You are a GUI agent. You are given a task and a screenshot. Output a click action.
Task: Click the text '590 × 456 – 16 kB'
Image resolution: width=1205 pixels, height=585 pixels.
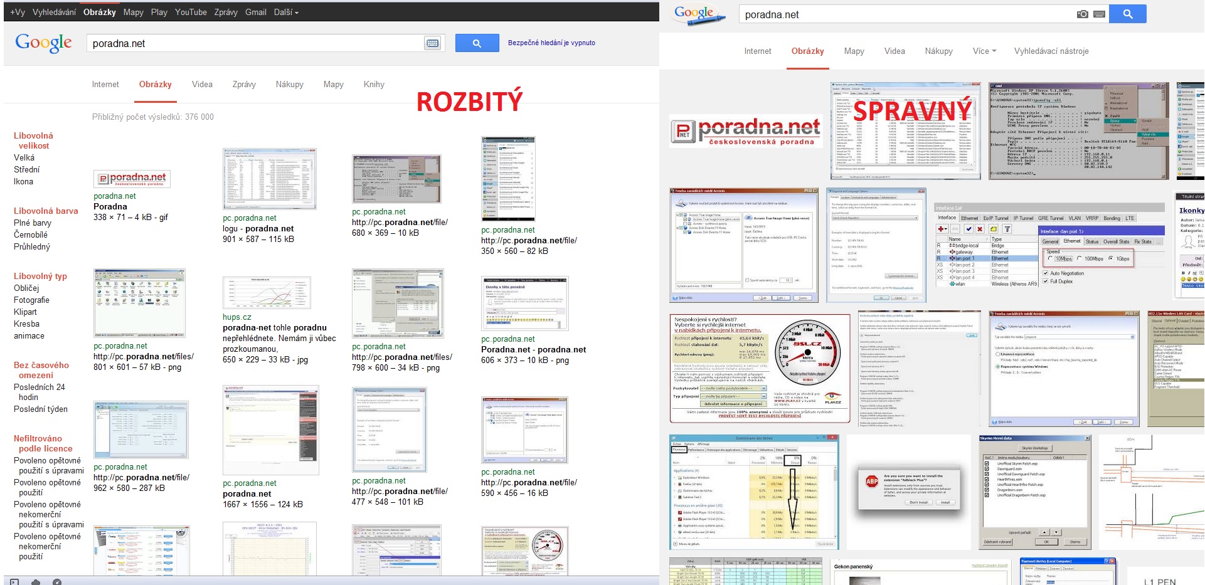click(515, 493)
